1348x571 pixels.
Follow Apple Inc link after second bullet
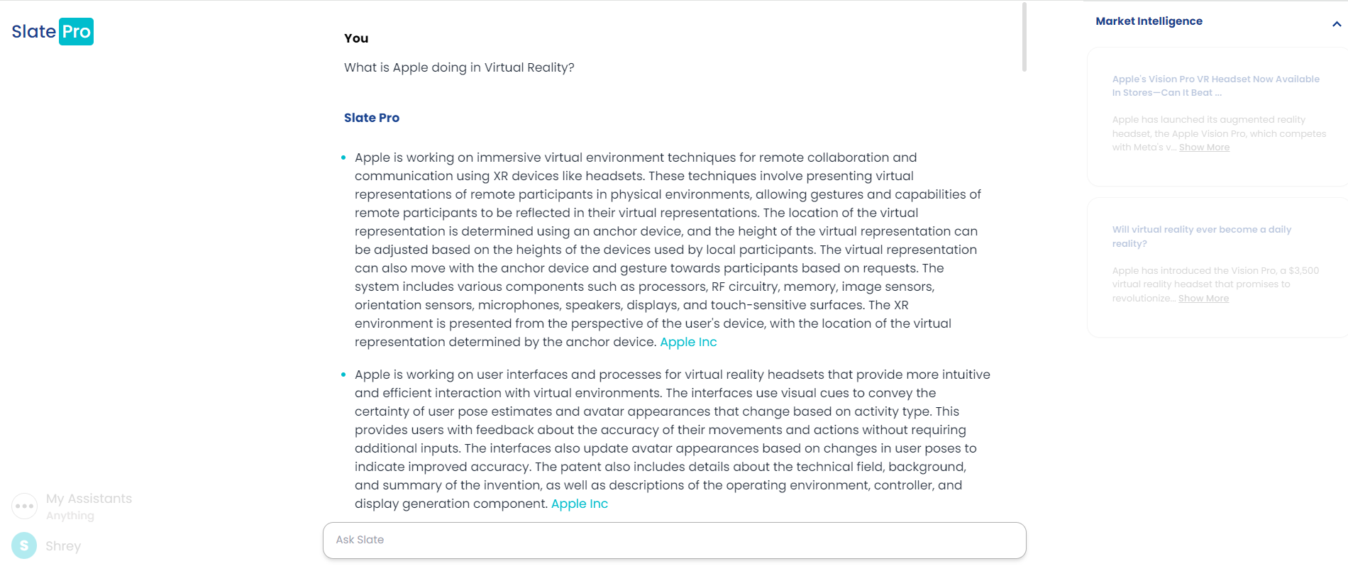point(579,504)
